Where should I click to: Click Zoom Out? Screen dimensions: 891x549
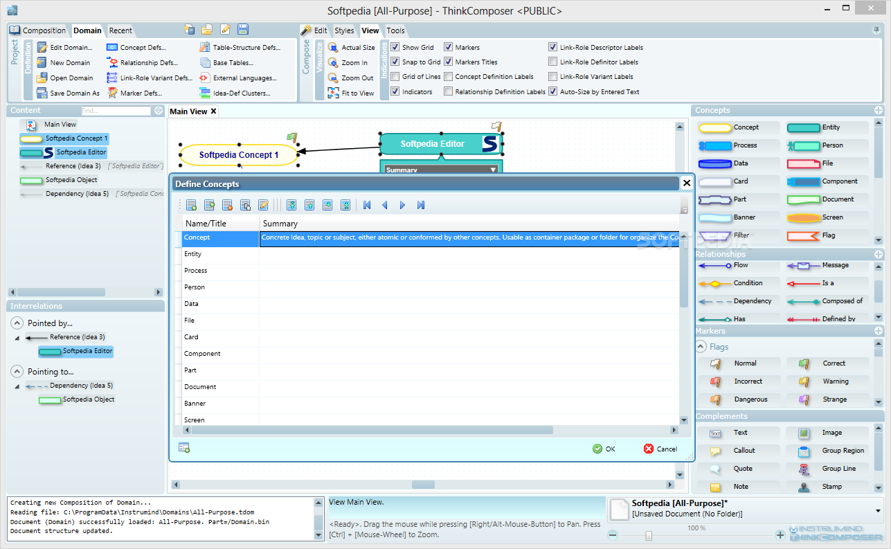click(351, 78)
